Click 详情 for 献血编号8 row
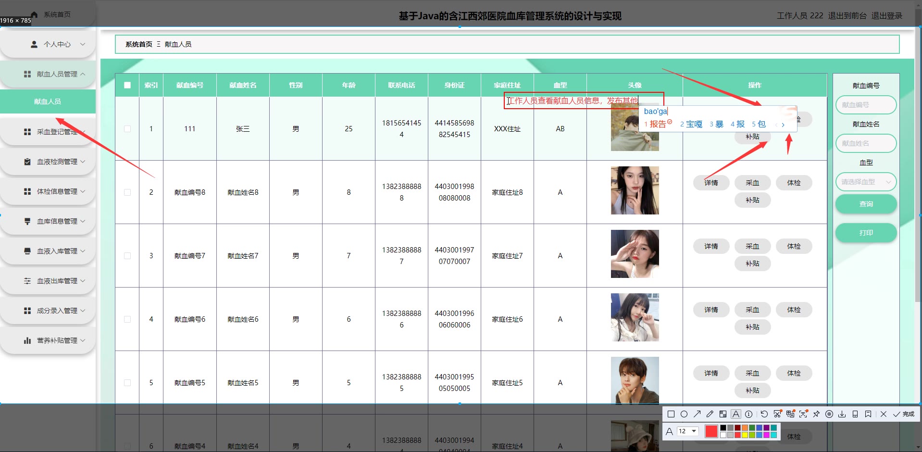922x452 pixels. [711, 183]
